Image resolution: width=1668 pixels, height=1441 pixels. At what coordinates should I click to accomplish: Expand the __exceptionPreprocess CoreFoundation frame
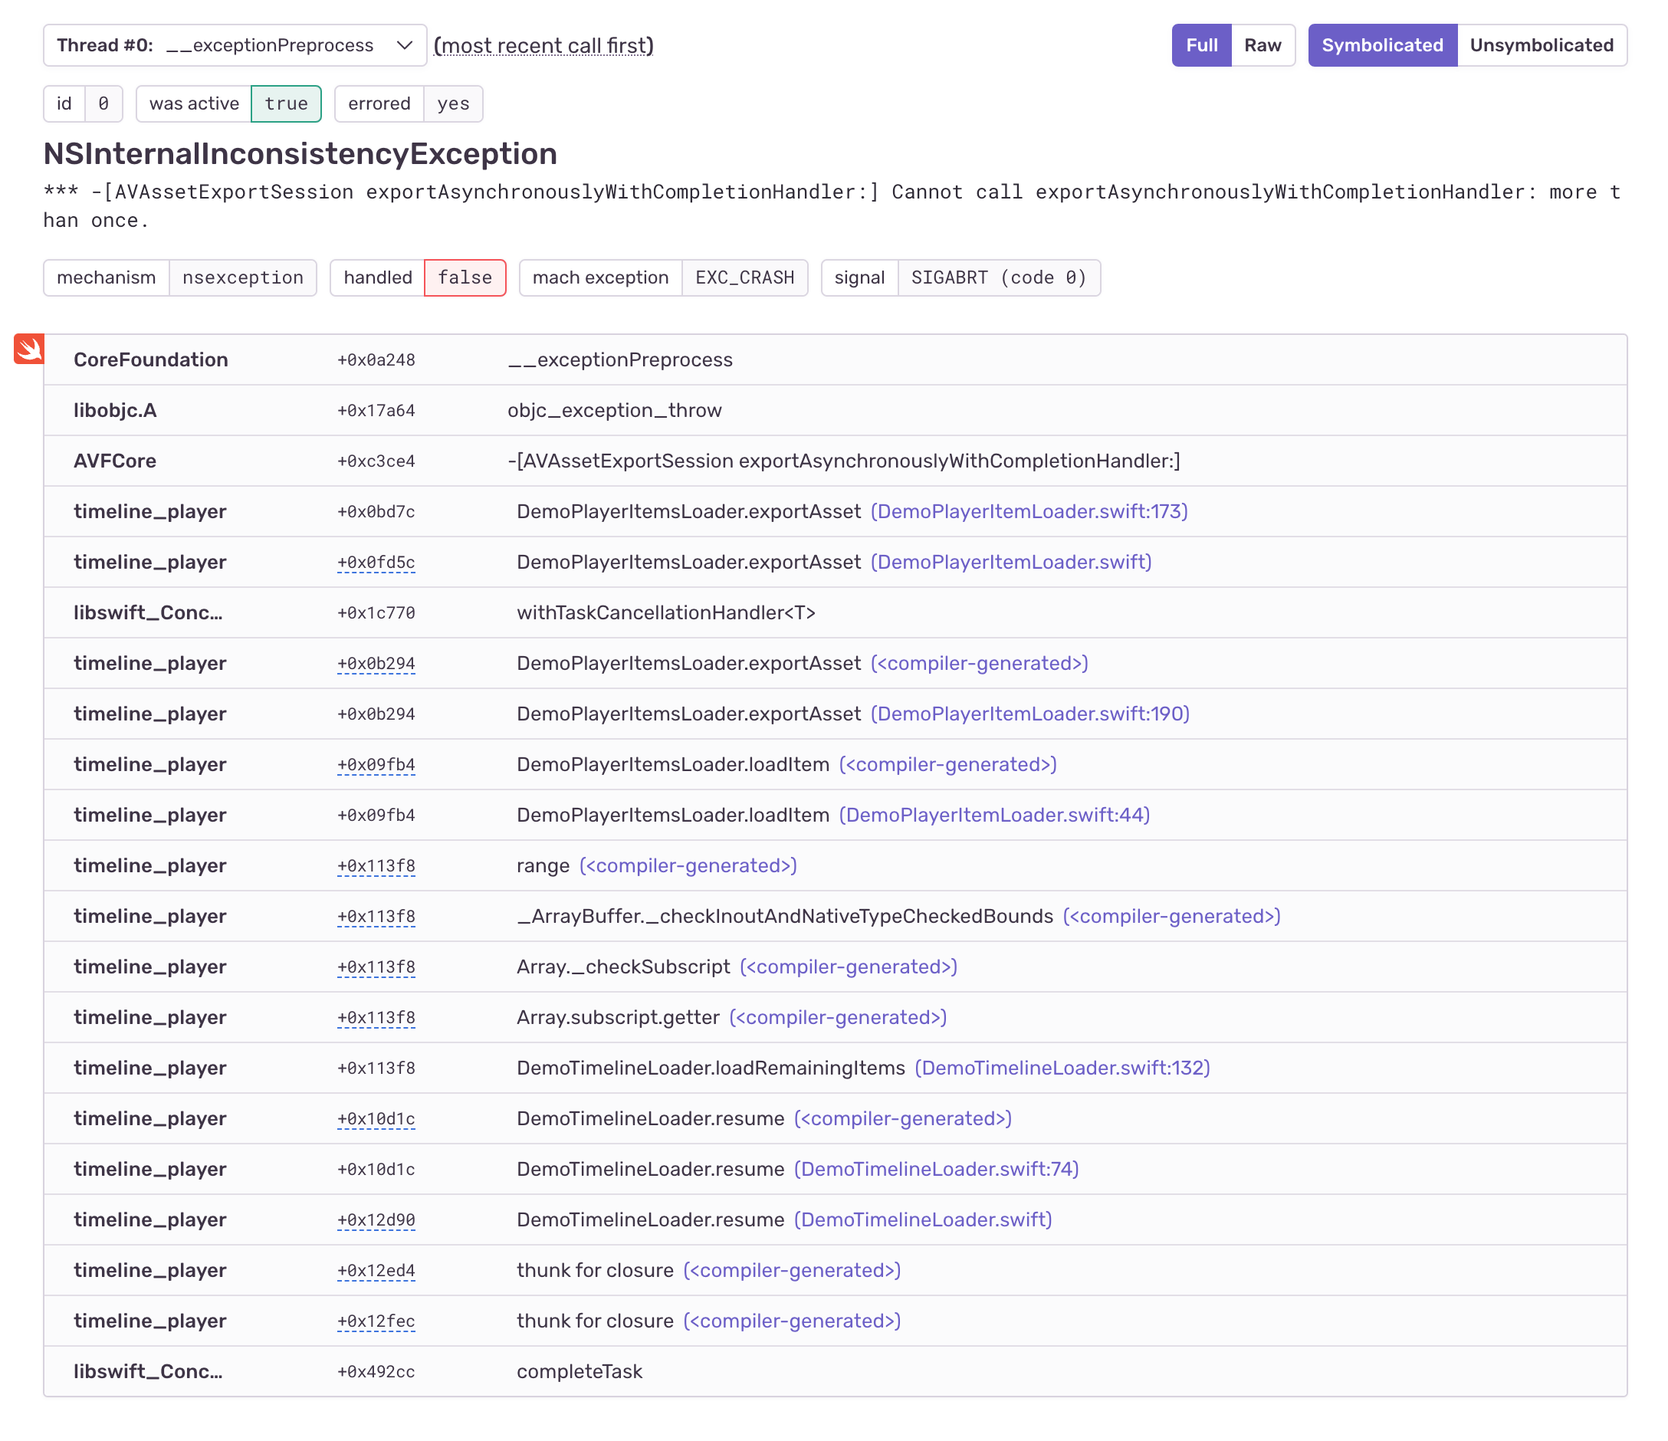point(620,359)
